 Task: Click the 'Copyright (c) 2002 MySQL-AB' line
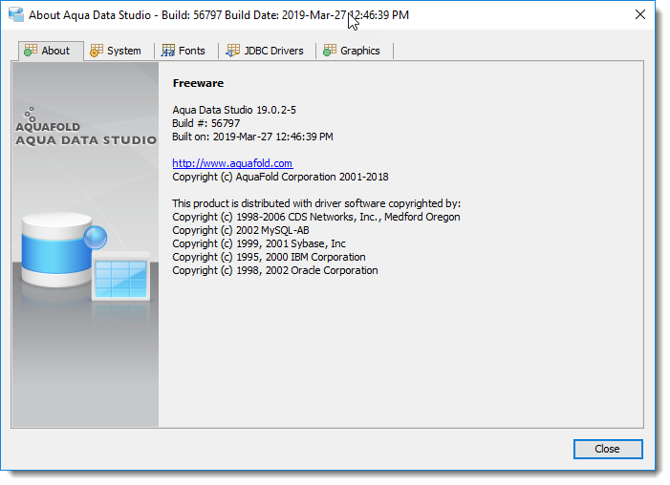click(241, 230)
